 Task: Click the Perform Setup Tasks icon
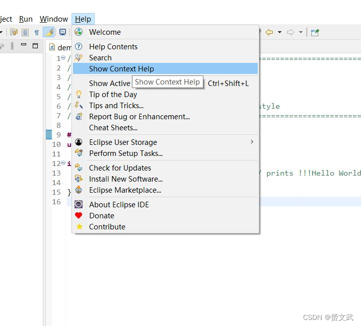click(x=79, y=153)
